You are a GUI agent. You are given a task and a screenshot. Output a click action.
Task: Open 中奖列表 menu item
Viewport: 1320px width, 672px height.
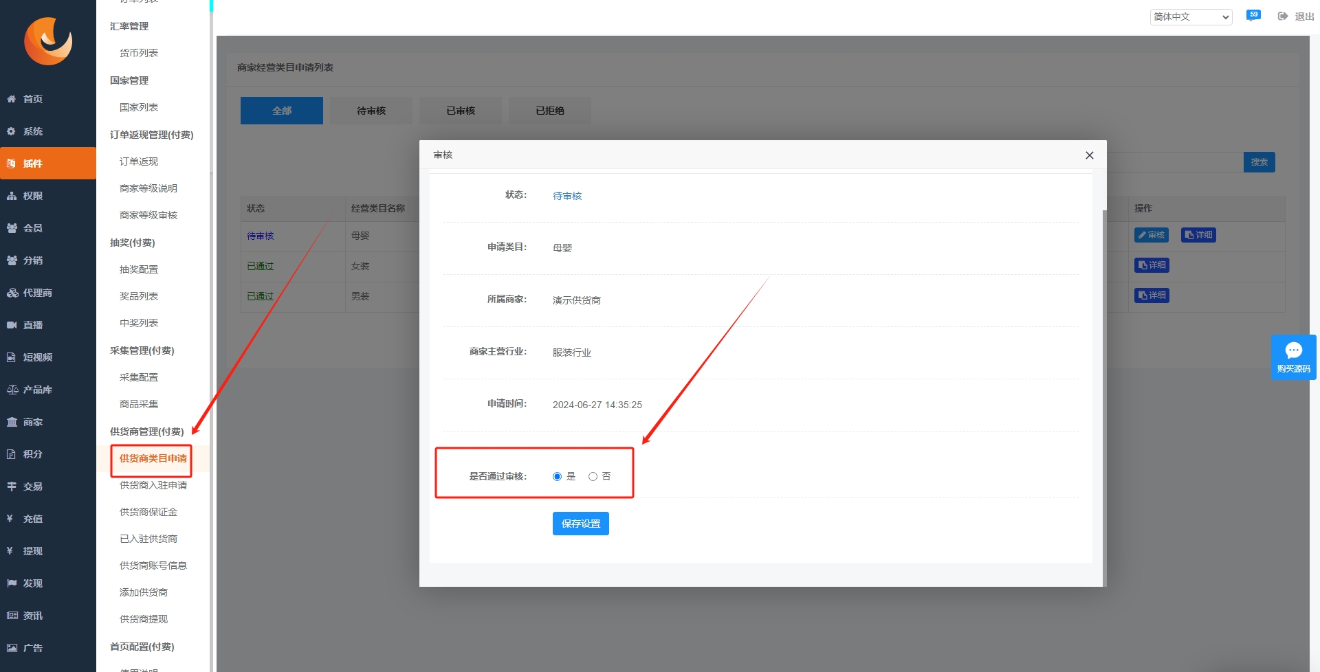[139, 323]
